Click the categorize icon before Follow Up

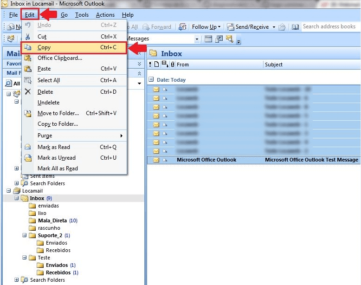[x=182, y=27]
